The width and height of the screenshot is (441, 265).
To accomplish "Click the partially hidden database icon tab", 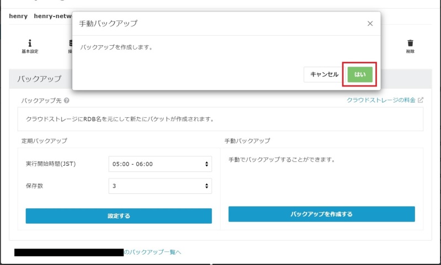I will (x=70, y=43).
